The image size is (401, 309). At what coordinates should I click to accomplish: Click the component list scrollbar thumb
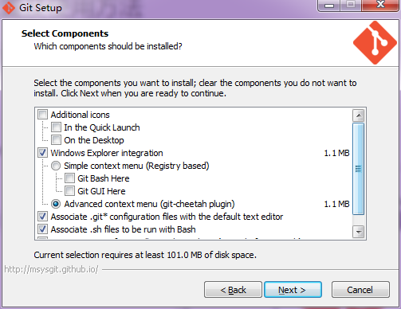[x=359, y=169]
